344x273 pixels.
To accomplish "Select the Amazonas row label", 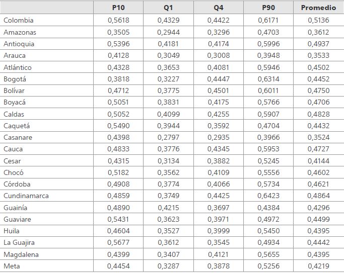I will [20, 32].
